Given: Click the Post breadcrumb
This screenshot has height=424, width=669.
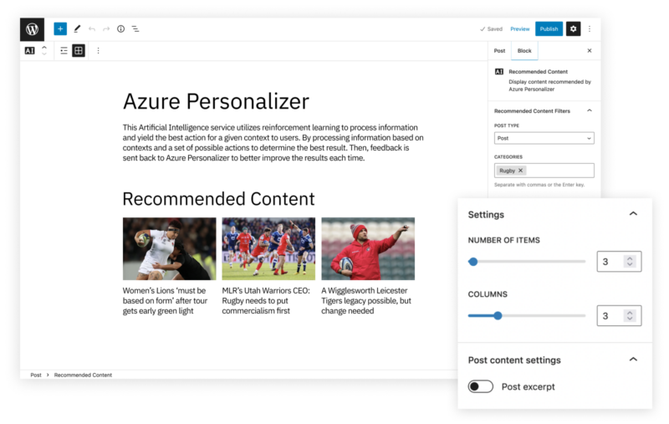Looking at the screenshot, I should point(36,375).
